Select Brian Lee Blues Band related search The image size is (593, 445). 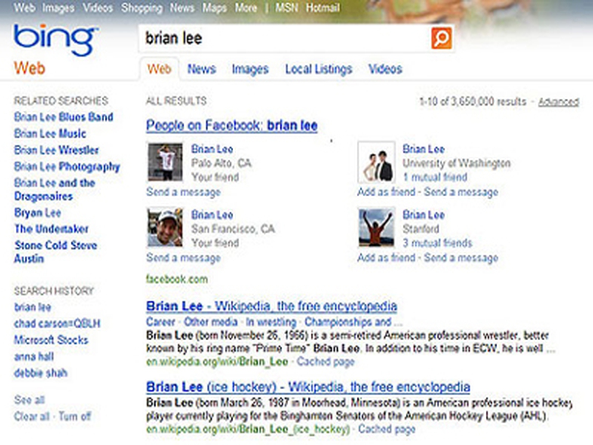tap(63, 117)
